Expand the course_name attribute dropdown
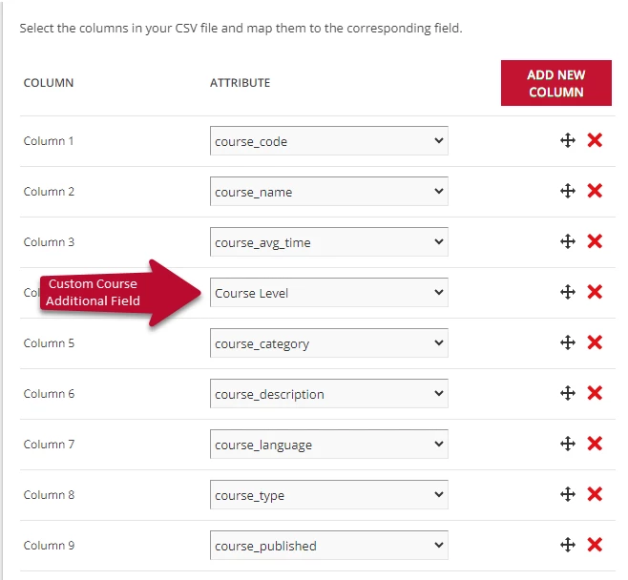The image size is (628, 580). tap(328, 192)
